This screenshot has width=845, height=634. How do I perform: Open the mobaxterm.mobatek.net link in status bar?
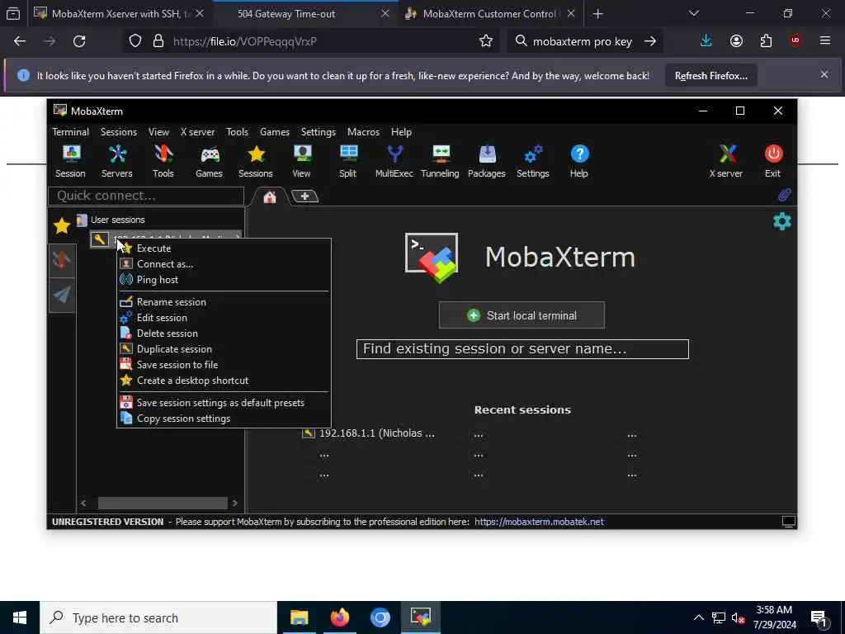point(539,522)
